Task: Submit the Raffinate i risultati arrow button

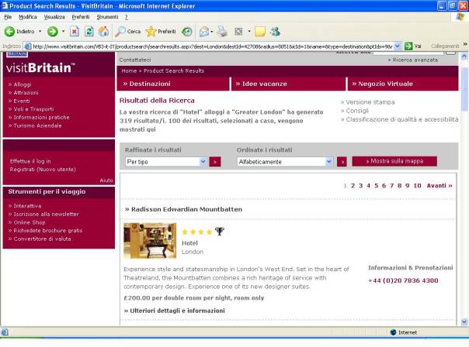Action: tap(215, 162)
